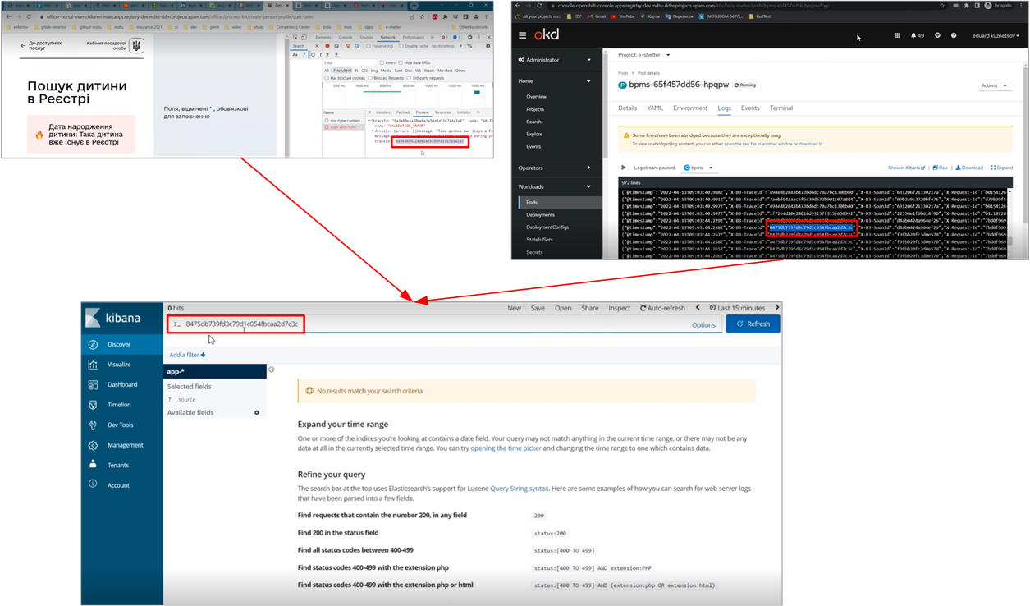Screen dimensions: 1030x606
Task: Open DevTools settings gear
Action: (470, 37)
